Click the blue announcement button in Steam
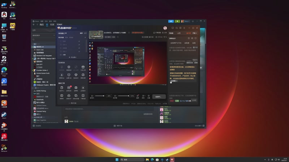 click(171, 21)
